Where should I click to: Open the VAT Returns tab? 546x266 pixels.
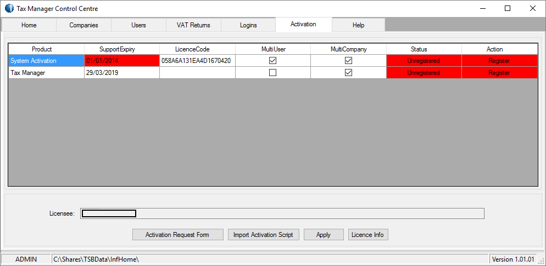tap(193, 25)
